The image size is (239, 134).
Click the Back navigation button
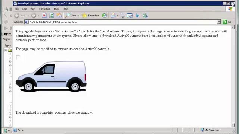[x=20, y=15]
